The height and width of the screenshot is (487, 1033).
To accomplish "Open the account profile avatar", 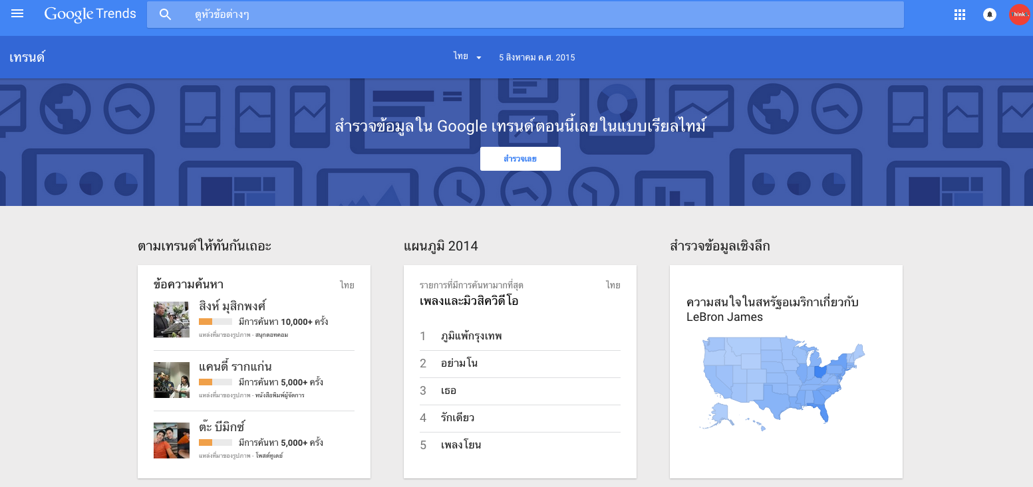I will (1019, 15).
